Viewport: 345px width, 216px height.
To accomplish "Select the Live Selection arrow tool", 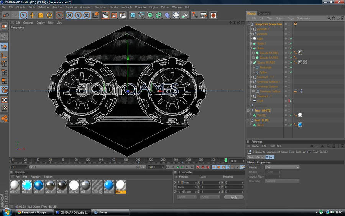I will [x=23, y=15].
